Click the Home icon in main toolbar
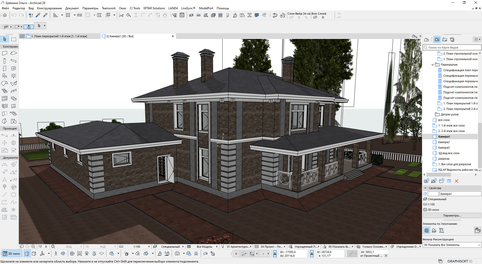 point(5,15)
